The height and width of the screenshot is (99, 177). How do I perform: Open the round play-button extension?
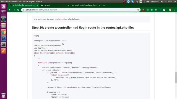pos(147,10)
